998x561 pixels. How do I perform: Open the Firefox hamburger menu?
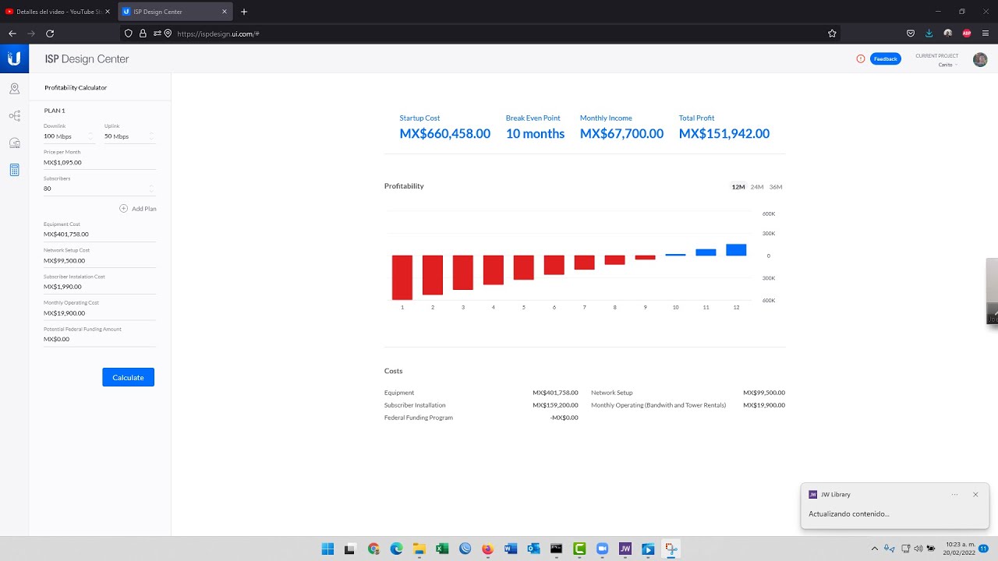[x=986, y=34]
